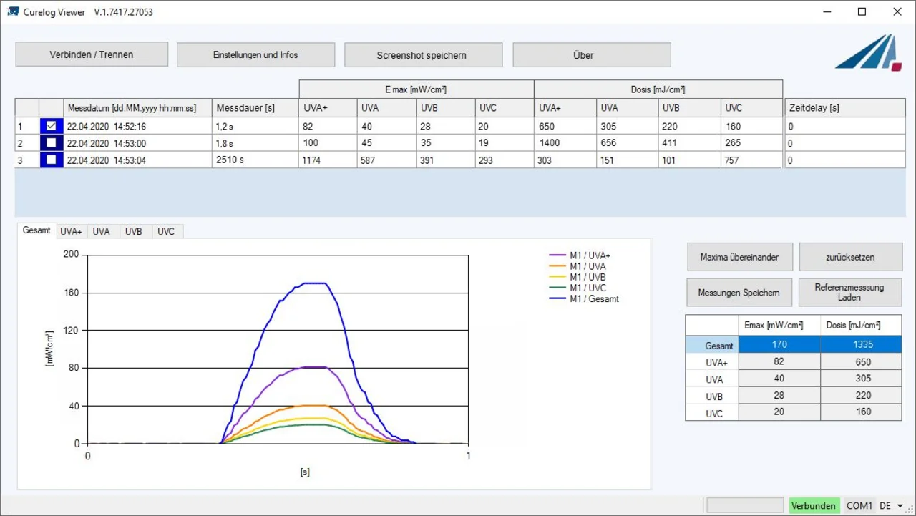Click the M1 / UVB yellow legend entry

click(578, 277)
